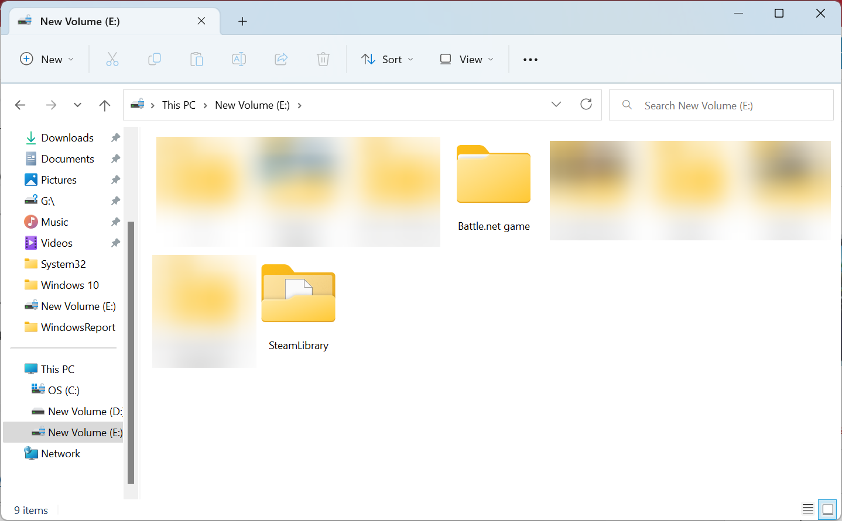
Task: Open the Battle.net game folder icon
Action: tap(494, 174)
